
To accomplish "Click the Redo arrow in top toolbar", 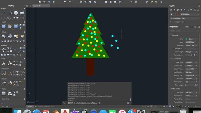I will click(70, 2).
